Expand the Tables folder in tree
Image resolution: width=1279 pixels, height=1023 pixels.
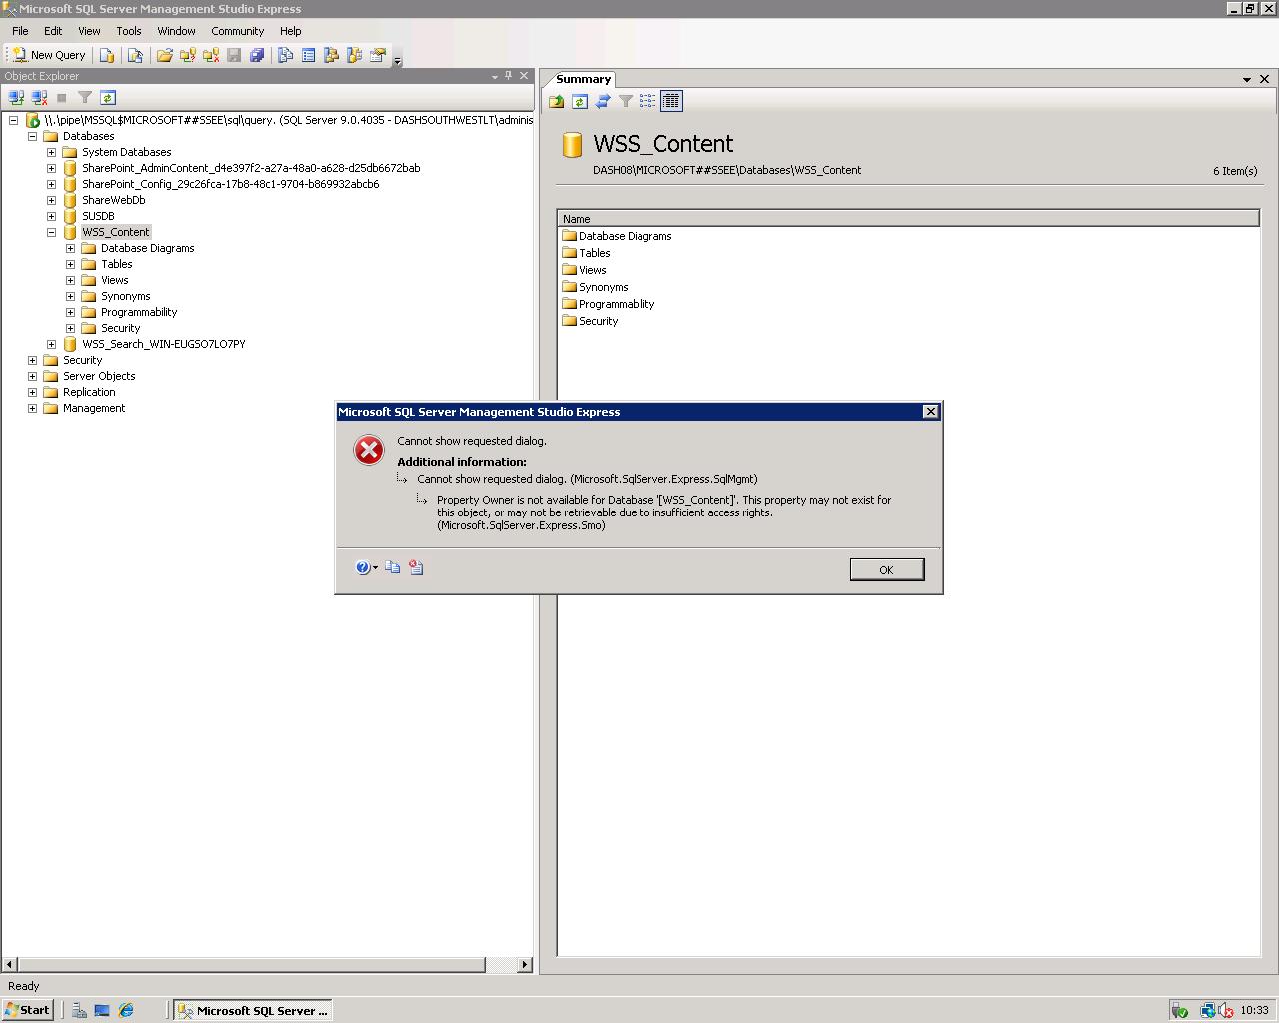[70, 264]
